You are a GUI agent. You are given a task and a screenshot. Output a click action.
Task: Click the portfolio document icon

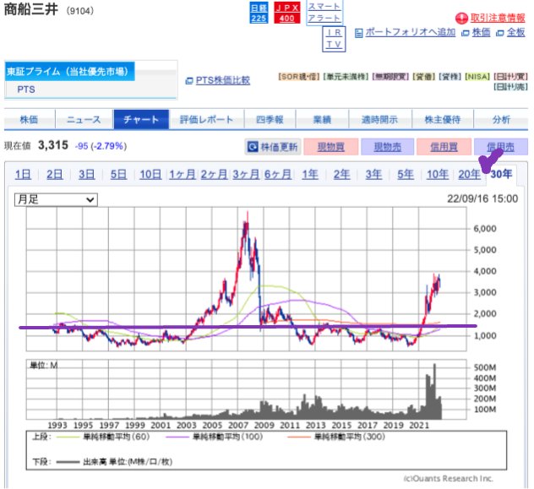[358, 33]
